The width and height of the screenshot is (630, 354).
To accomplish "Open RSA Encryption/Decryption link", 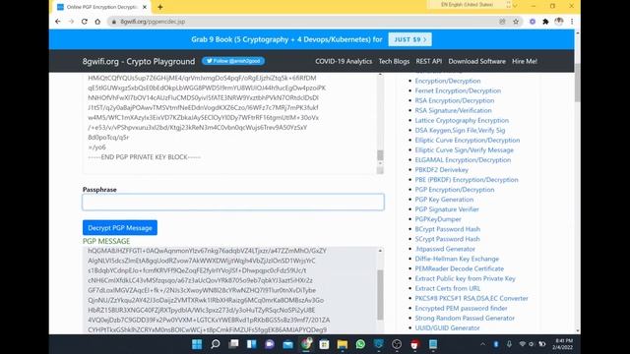I will pos(455,100).
